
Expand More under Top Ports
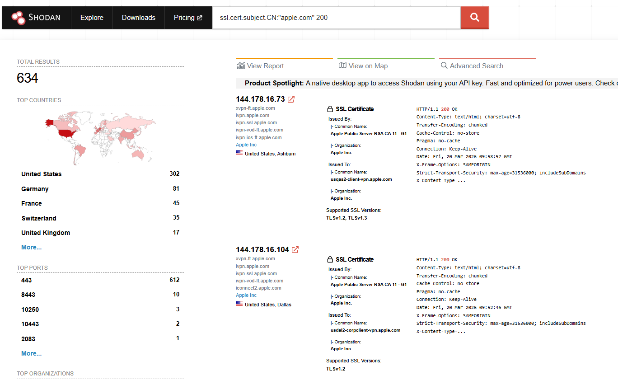click(31, 353)
